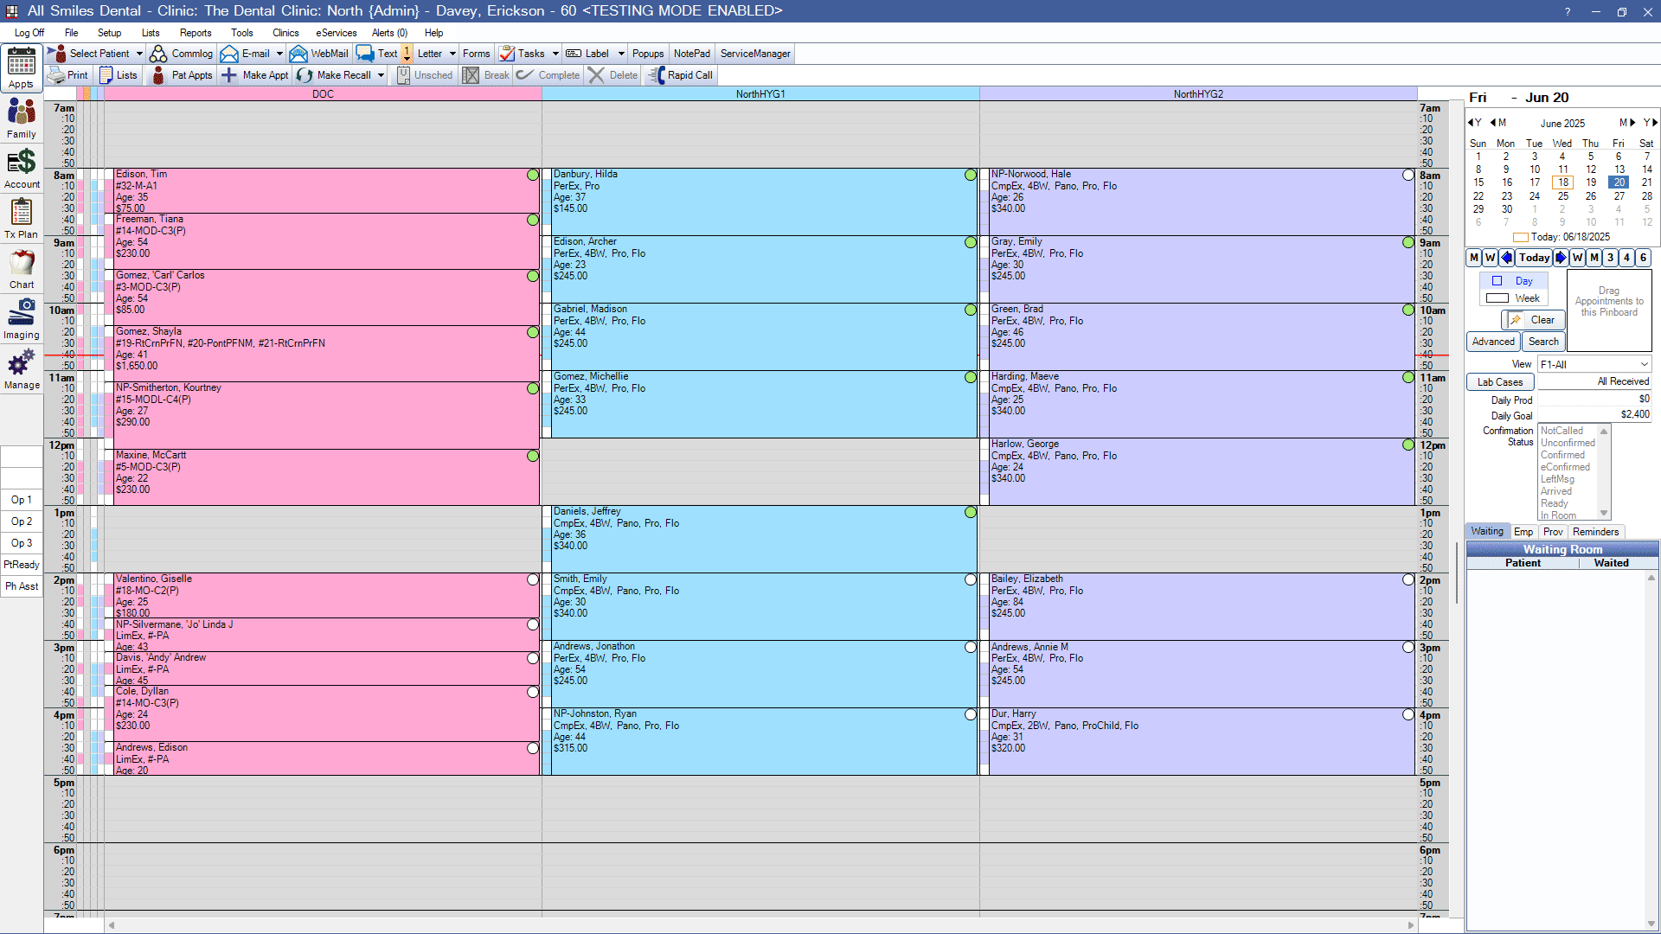This screenshot has width=1661, height=934.
Task: Open the Make Recall dropdown arrow
Action: [x=381, y=75]
